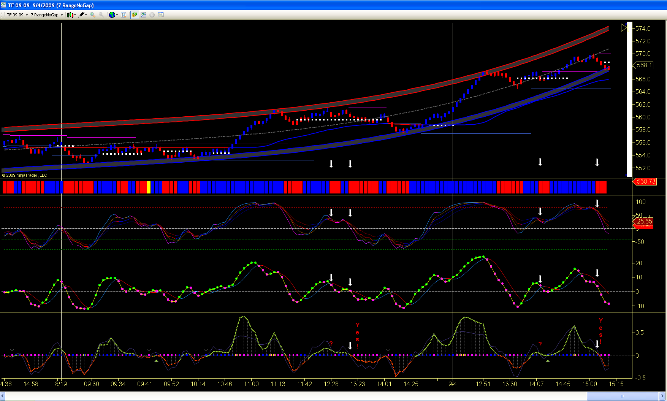The height and width of the screenshot is (401, 667).
Task: Click the 570.0 price axis label
Action: point(643,54)
